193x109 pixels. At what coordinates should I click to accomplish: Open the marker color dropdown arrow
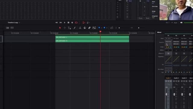point(107,28)
